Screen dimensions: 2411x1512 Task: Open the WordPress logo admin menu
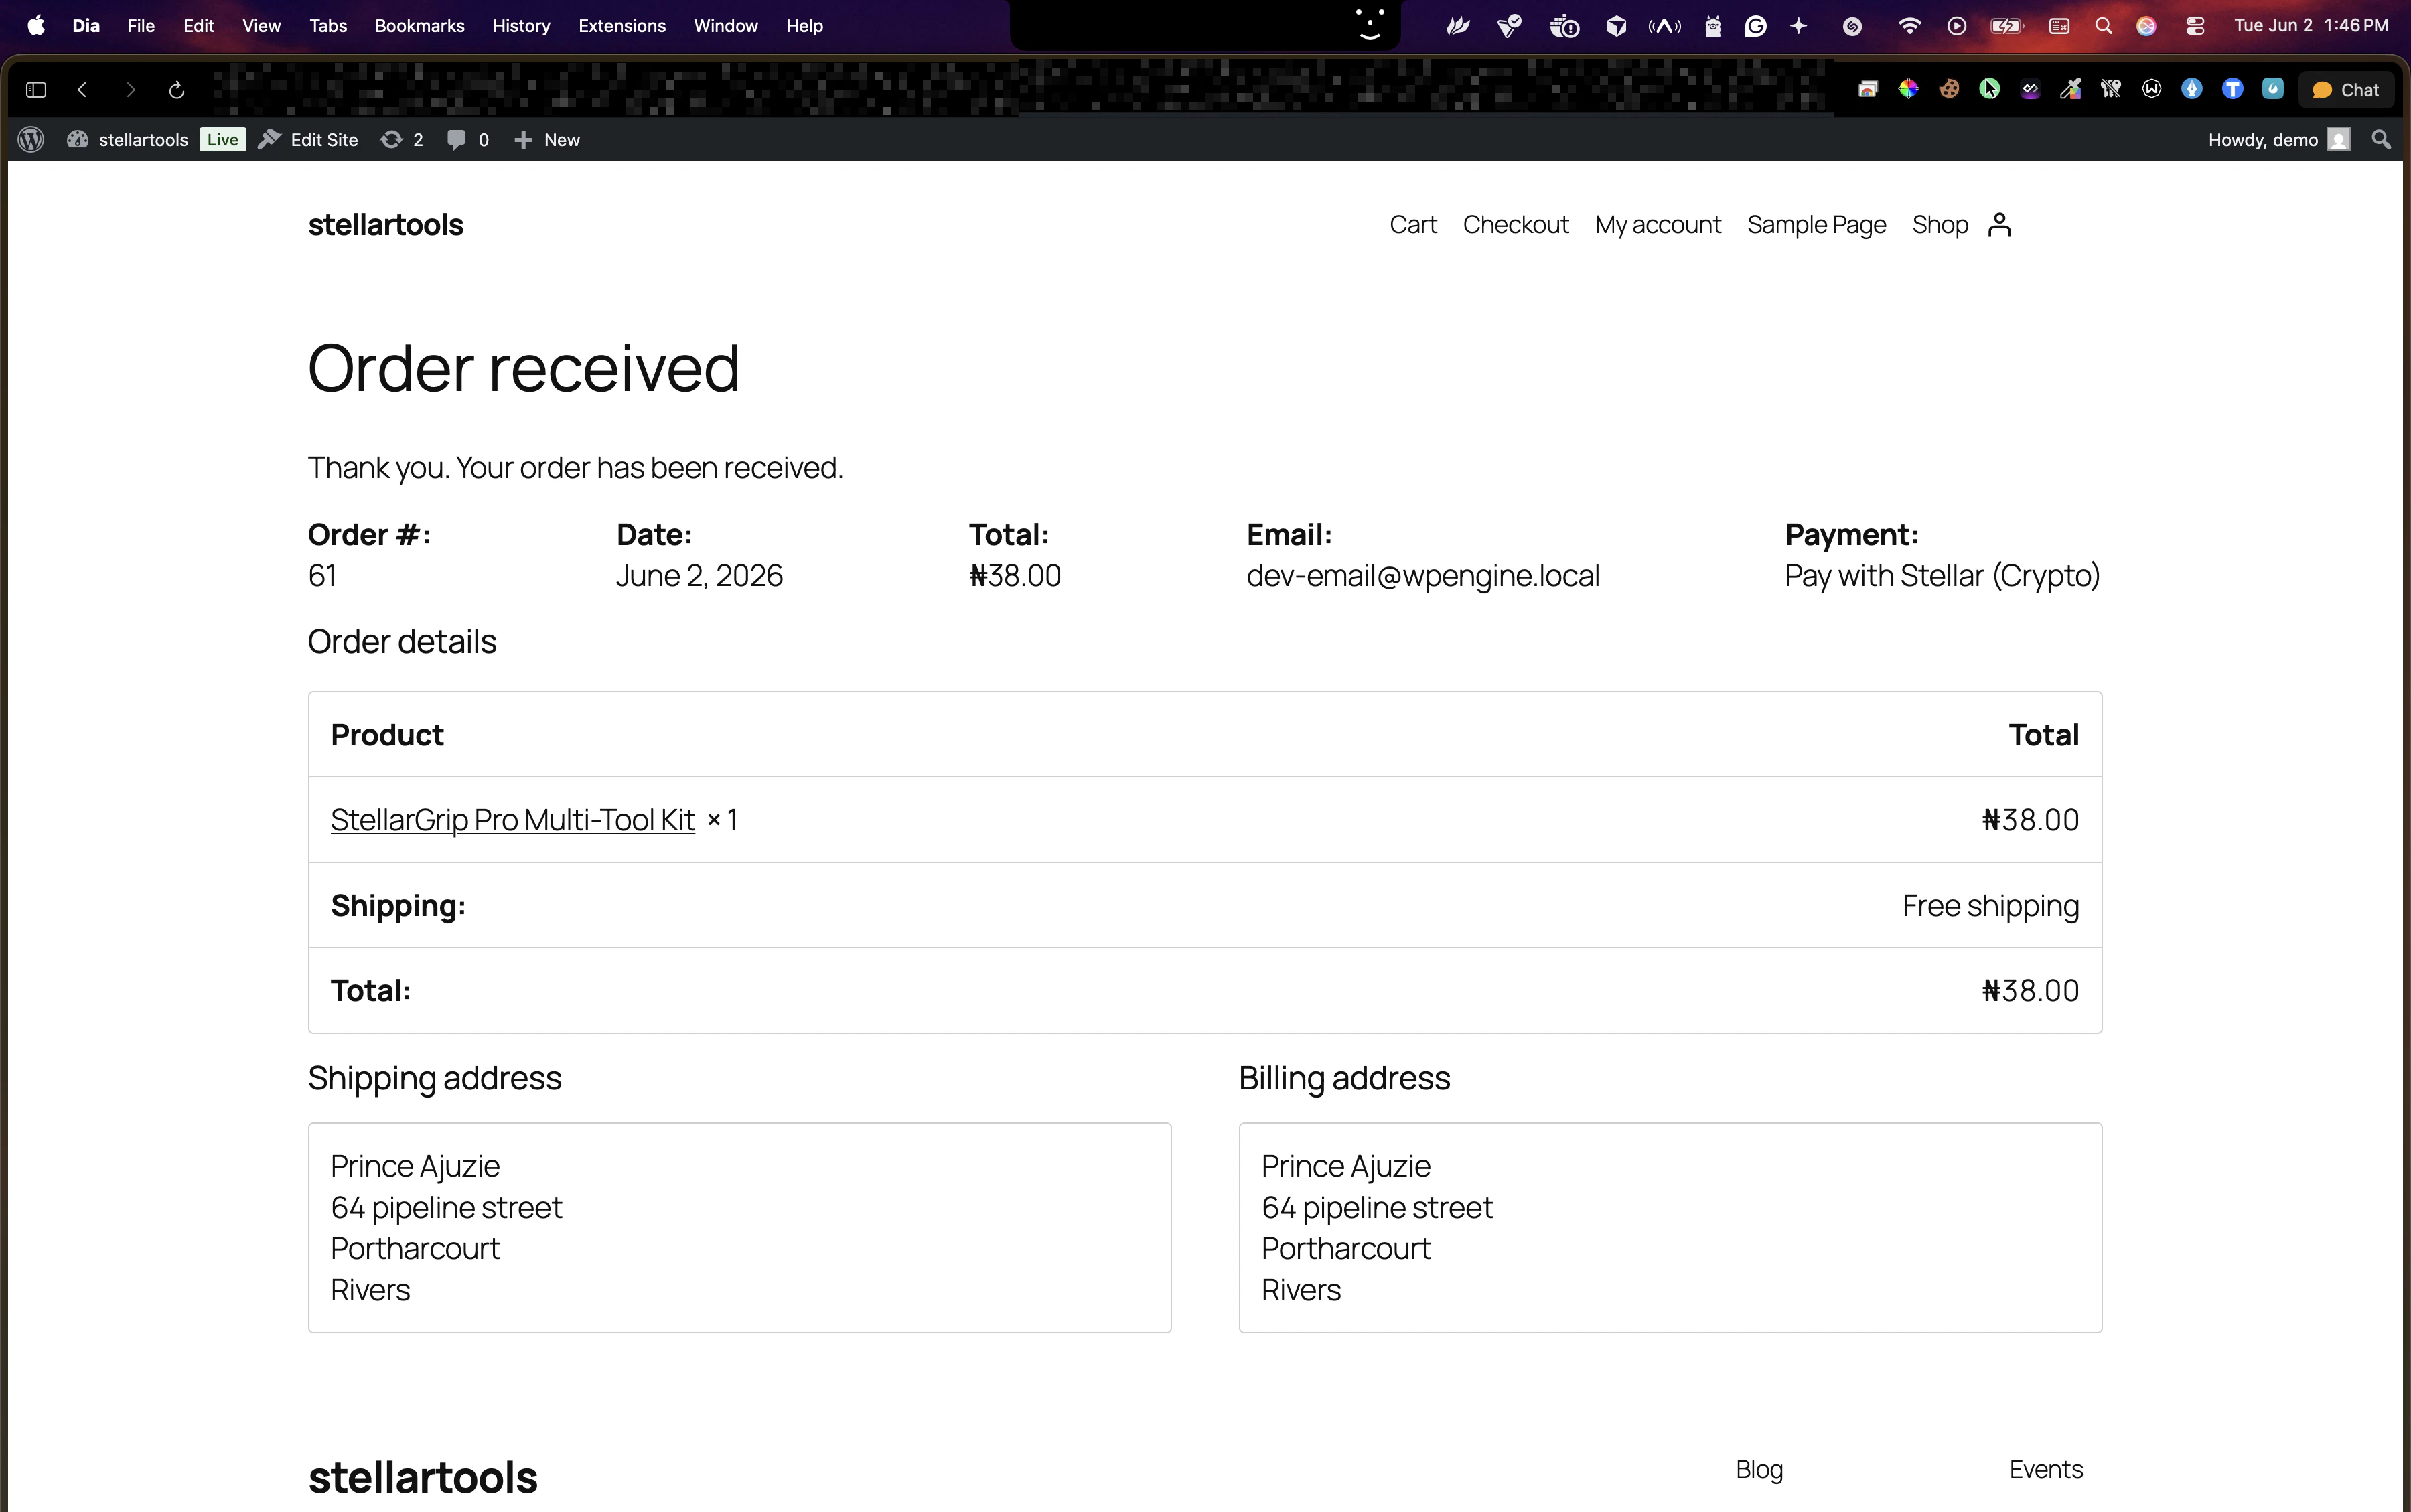(x=31, y=140)
